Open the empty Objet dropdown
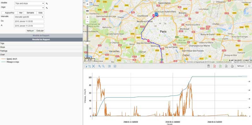Viewport: 252px width, 125px height. coord(29,8)
